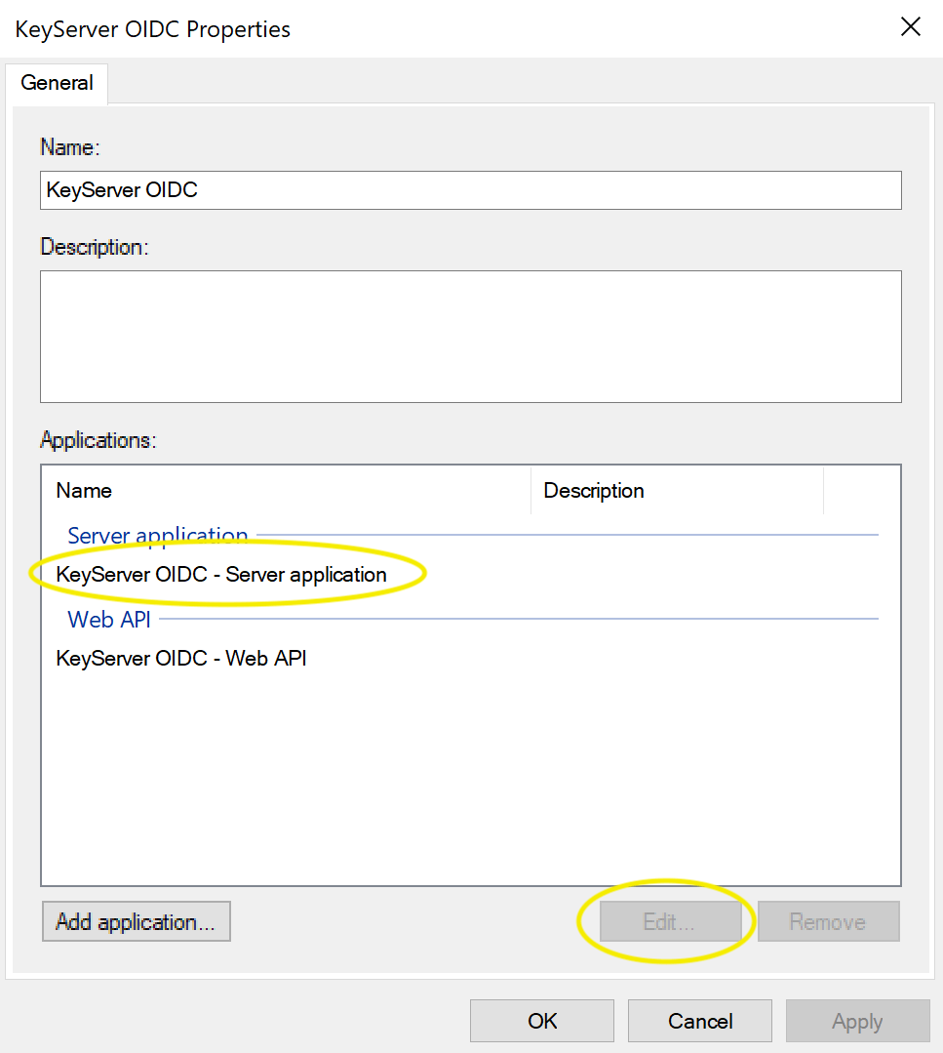Screen dimensions: 943x1053
Task: Click the Remove button
Action: point(828,922)
